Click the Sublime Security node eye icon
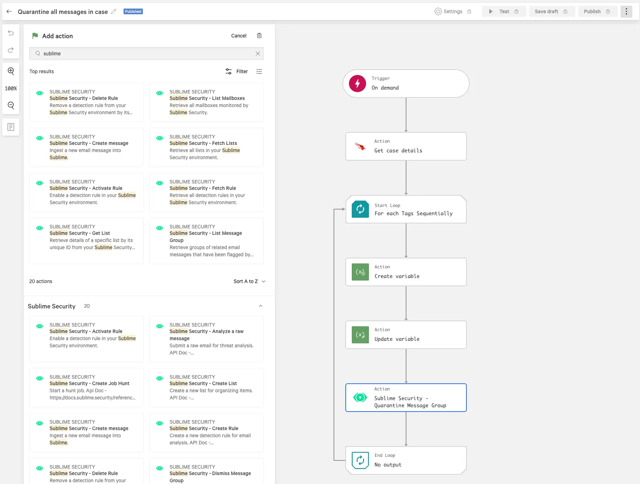 (x=360, y=397)
